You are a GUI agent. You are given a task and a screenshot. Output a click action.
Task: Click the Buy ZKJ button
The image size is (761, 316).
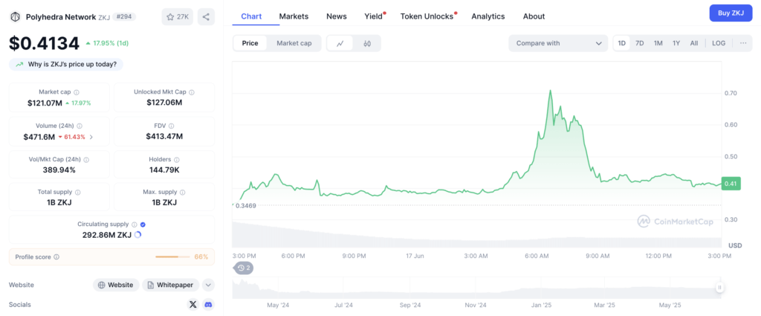(731, 13)
